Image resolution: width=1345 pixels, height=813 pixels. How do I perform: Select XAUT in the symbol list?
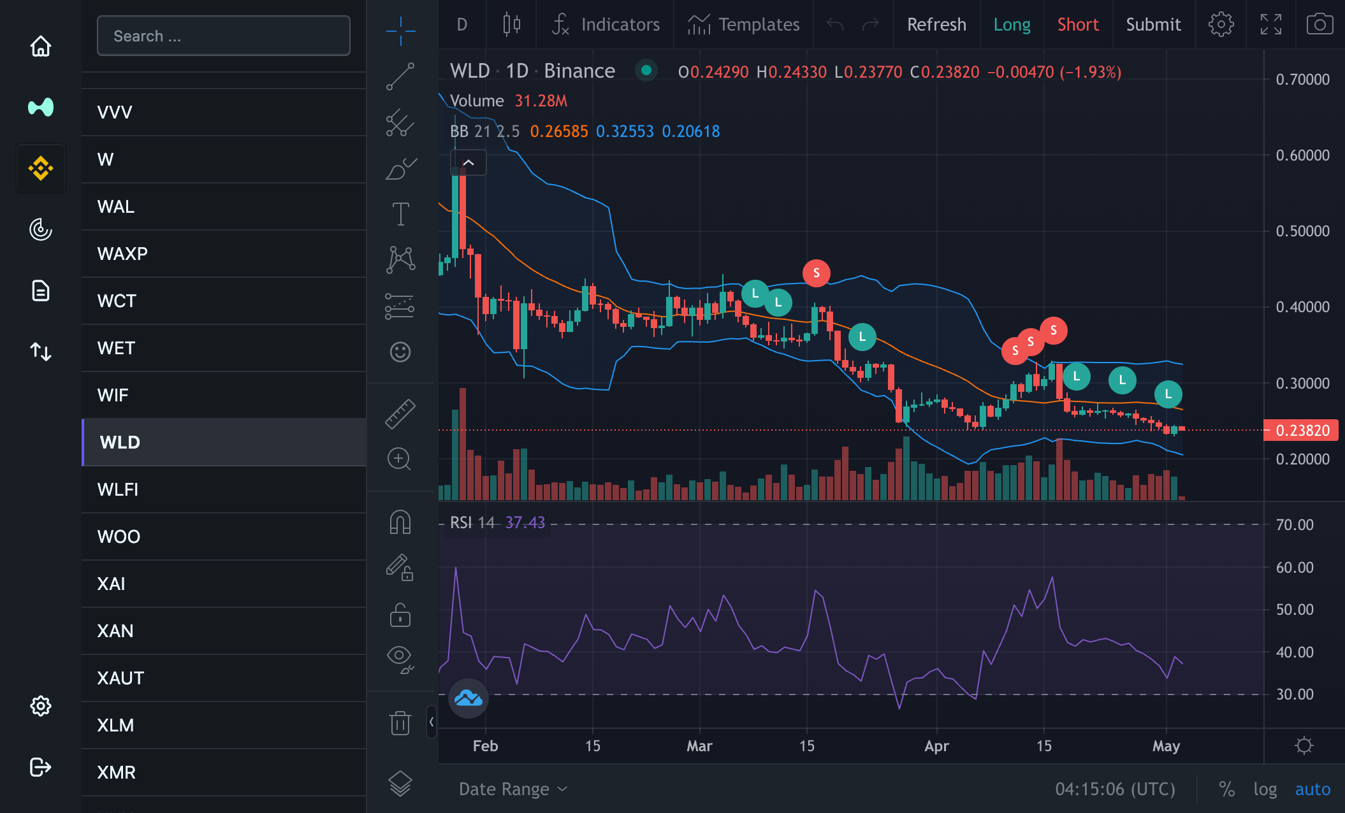pyautogui.click(x=224, y=678)
